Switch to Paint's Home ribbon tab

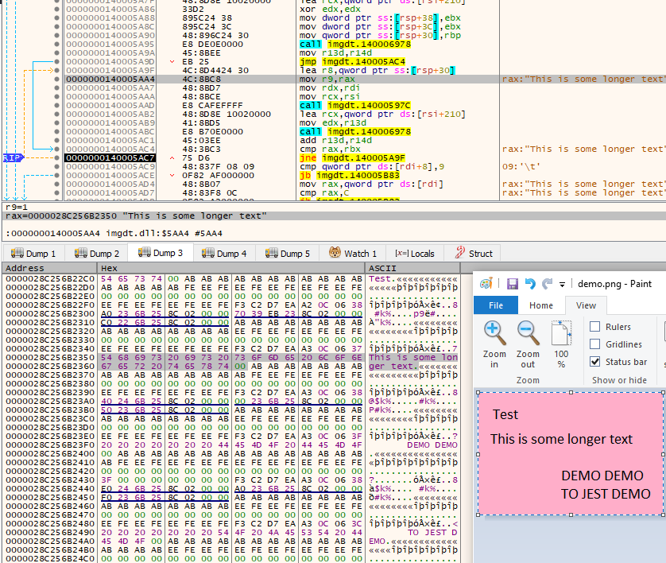coord(541,305)
